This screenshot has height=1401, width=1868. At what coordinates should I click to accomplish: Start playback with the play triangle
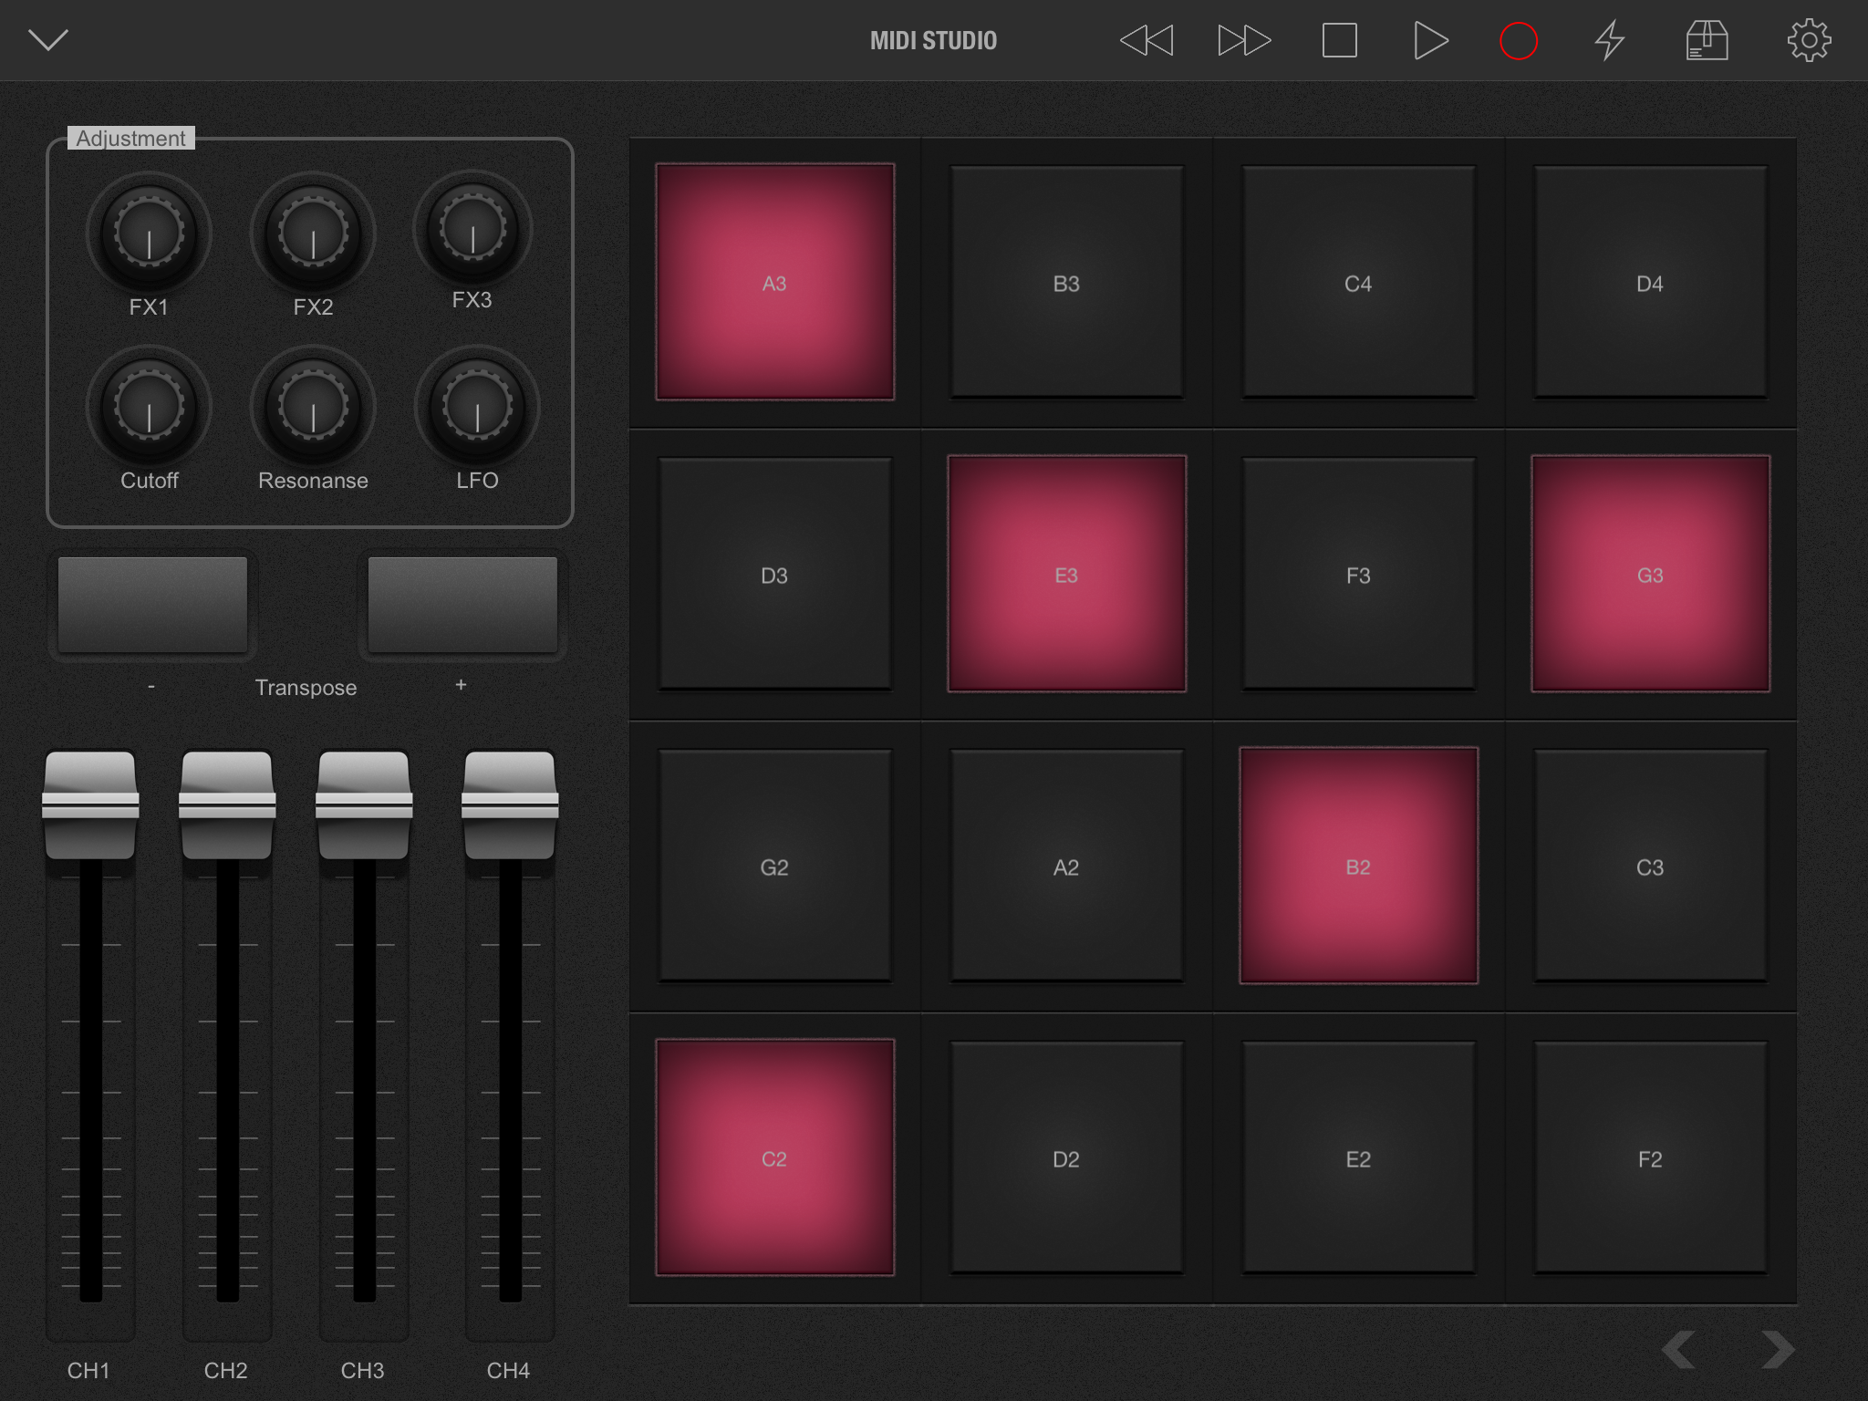click(1429, 41)
